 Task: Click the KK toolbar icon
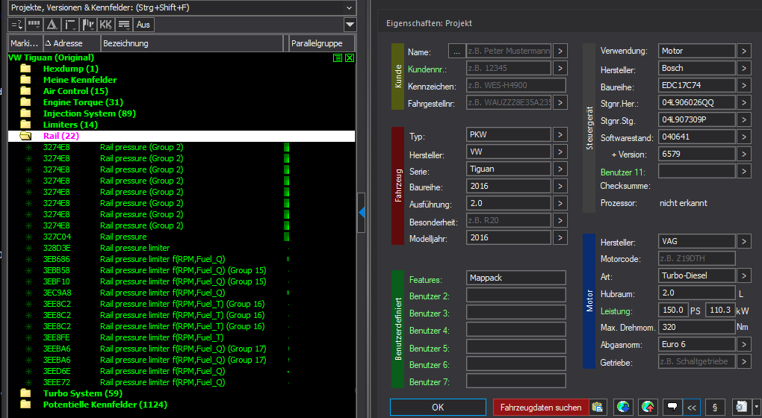pos(105,25)
